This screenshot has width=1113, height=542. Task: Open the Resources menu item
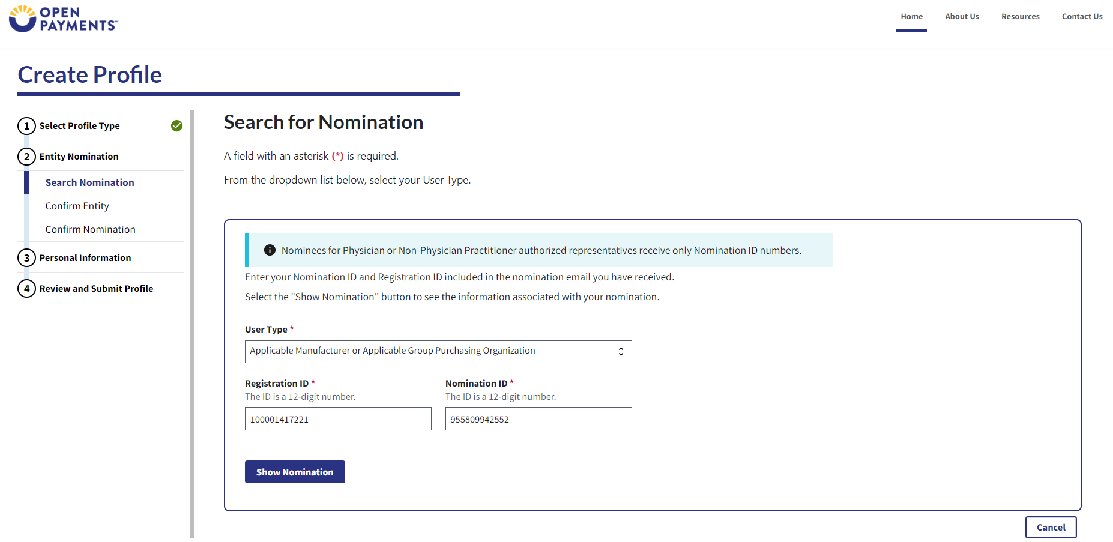click(1020, 17)
